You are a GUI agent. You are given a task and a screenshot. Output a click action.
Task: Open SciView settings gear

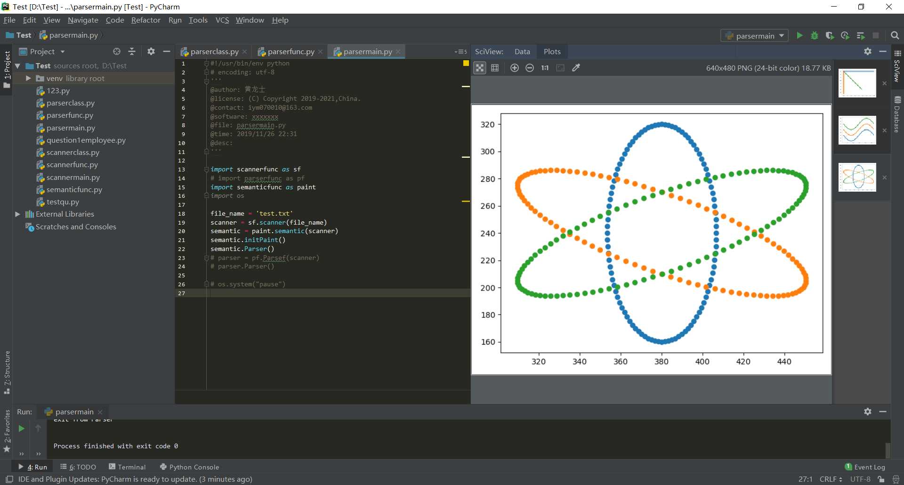tap(868, 51)
